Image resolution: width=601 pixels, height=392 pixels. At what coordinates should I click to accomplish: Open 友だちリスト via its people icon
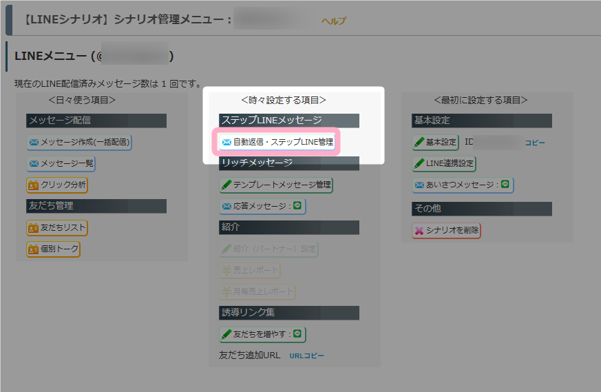34,228
